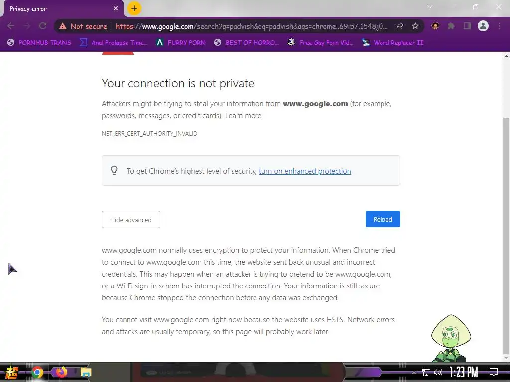Open the tab search chevron
510x382 pixels.
point(430,7)
